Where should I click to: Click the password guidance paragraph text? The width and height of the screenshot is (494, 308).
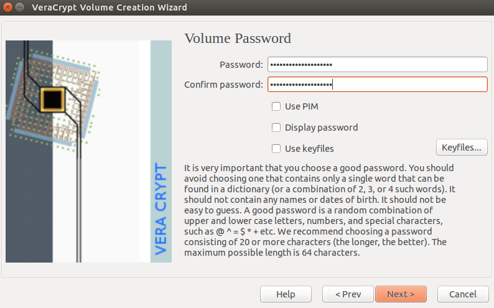click(x=320, y=210)
